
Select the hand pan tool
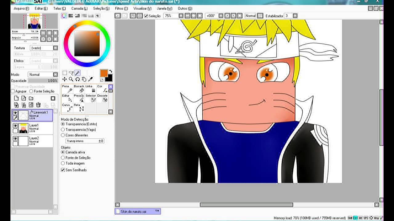click(x=84, y=79)
